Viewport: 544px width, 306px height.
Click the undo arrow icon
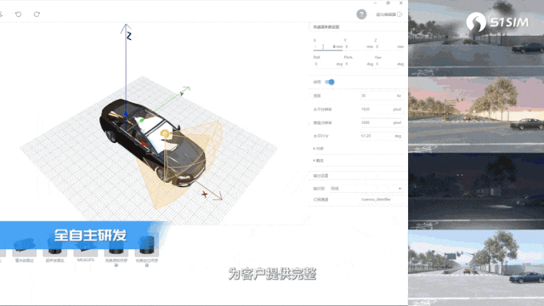(x=19, y=14)
